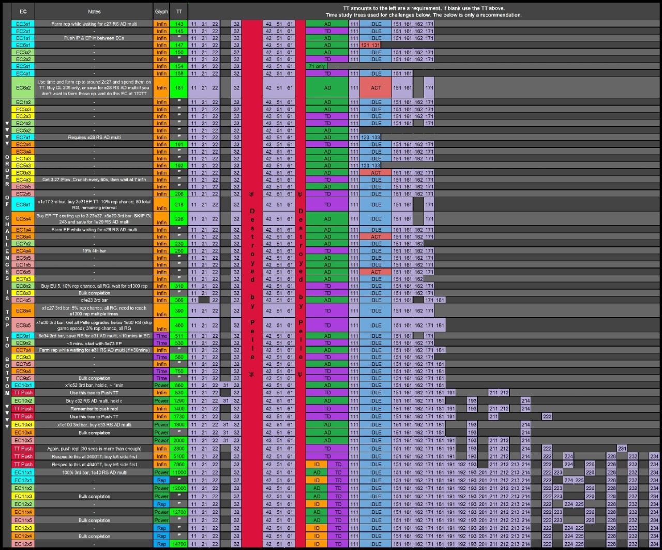Select the '71 only' study cell
The width and height of the screenshot is (662, 550).
coord(317,66)
